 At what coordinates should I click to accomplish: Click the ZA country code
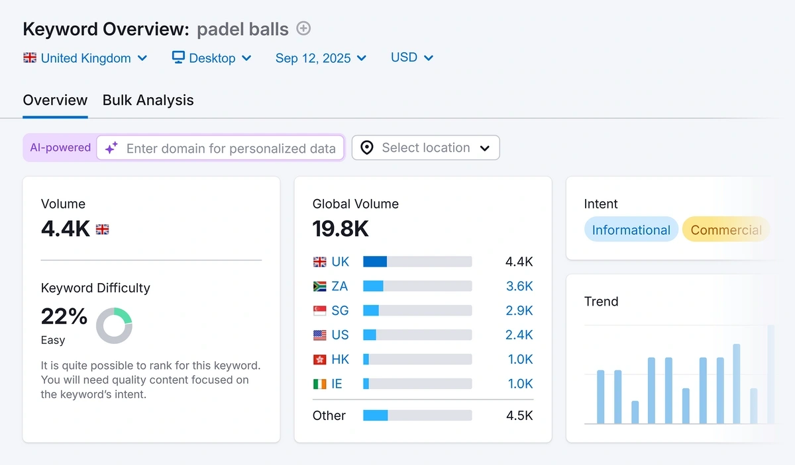point(340,286)
